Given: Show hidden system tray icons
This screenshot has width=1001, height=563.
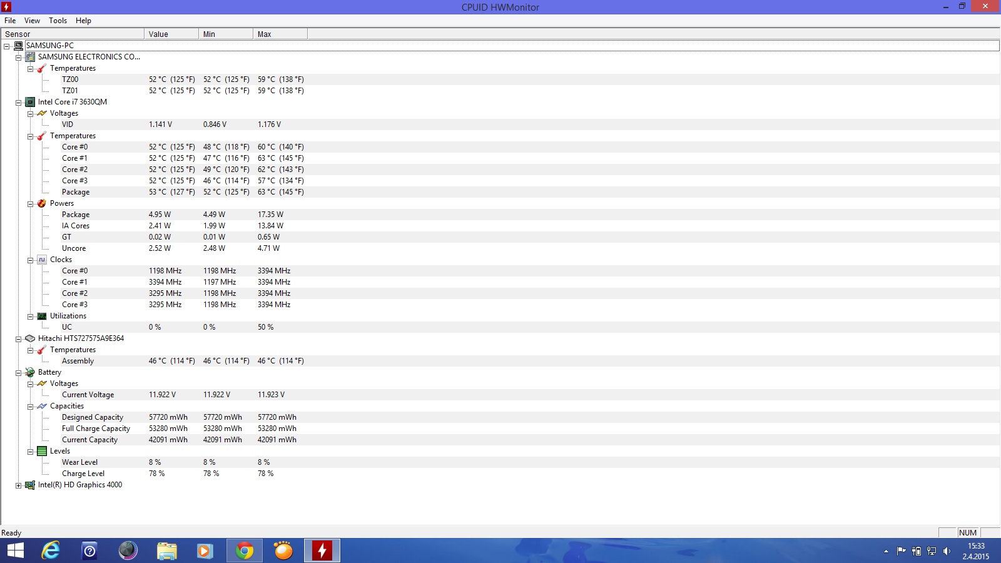Looking at the screenshot, I should [x=886, y=551].
